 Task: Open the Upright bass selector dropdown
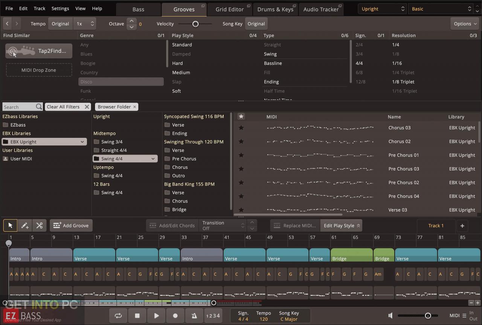coord(382,9)
